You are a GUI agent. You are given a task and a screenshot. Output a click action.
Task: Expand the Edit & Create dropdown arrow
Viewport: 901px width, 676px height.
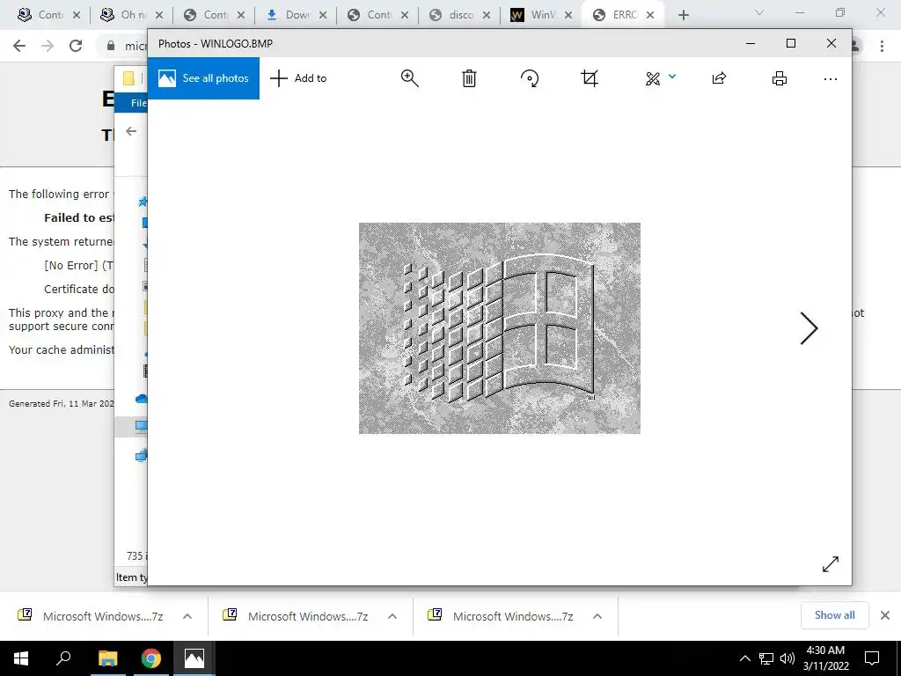coord(672,76)
